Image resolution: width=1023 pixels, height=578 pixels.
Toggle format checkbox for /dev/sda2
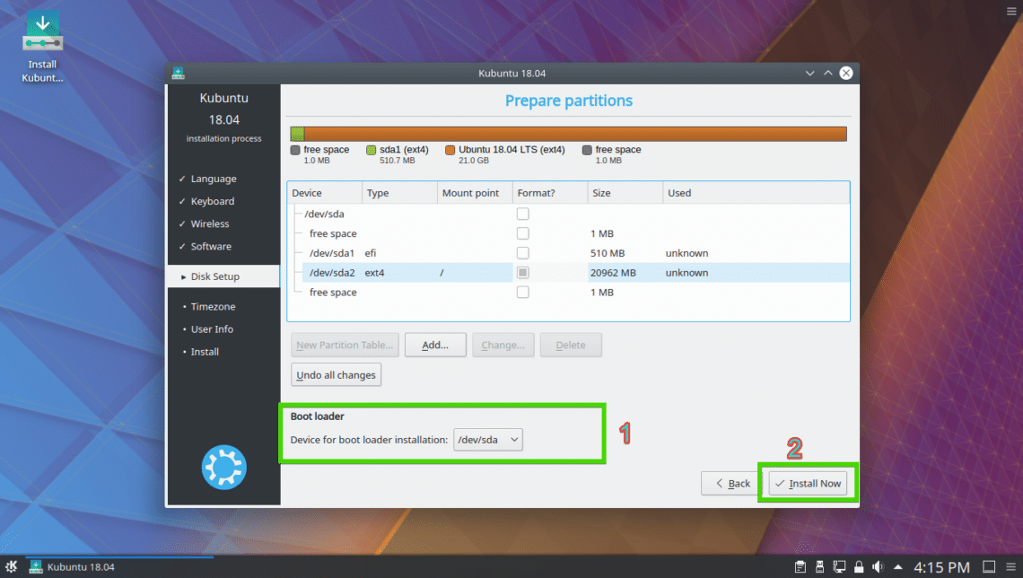point(522,273)
